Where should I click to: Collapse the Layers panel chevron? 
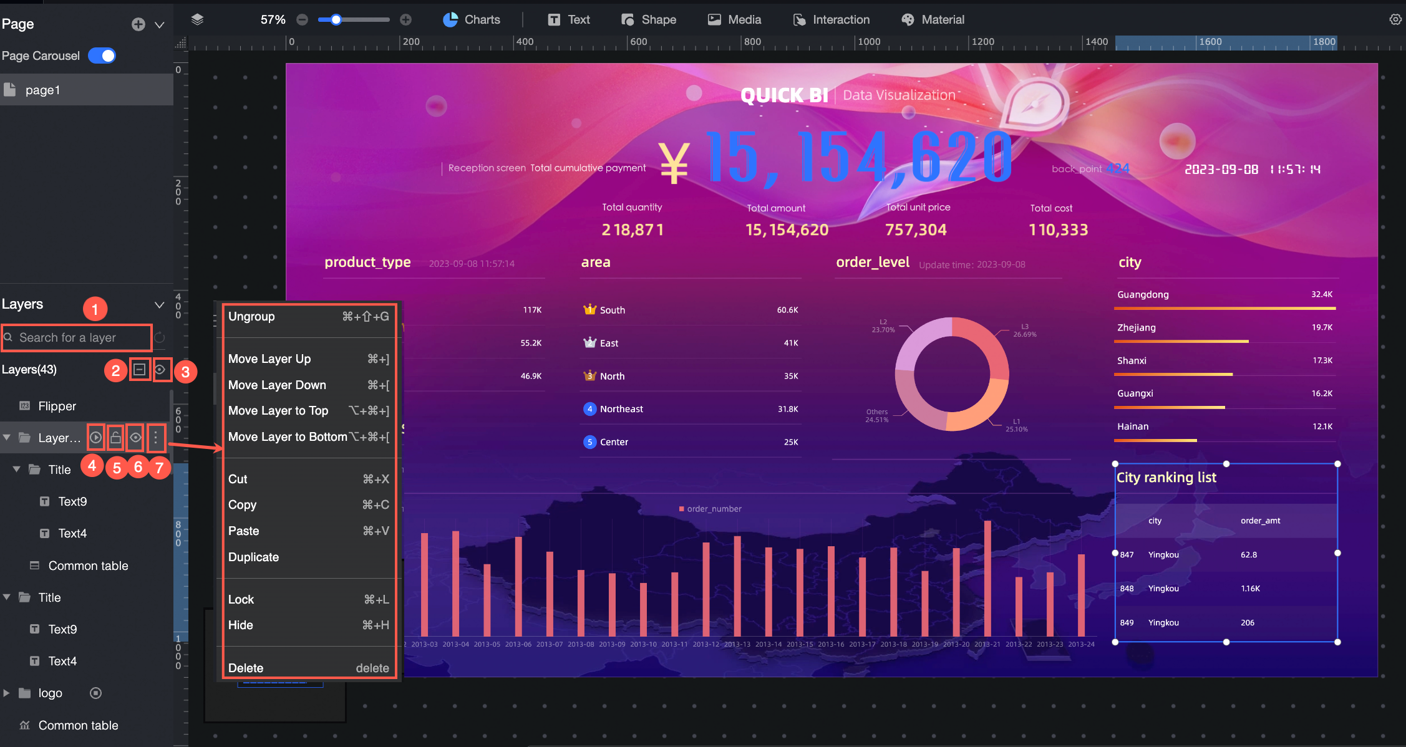pyautogui.click(x=159, y=304)
